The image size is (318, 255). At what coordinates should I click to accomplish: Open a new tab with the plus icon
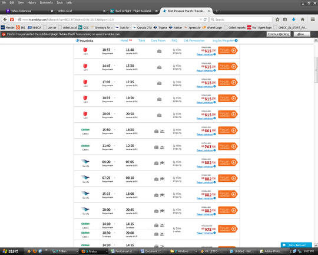217,11
